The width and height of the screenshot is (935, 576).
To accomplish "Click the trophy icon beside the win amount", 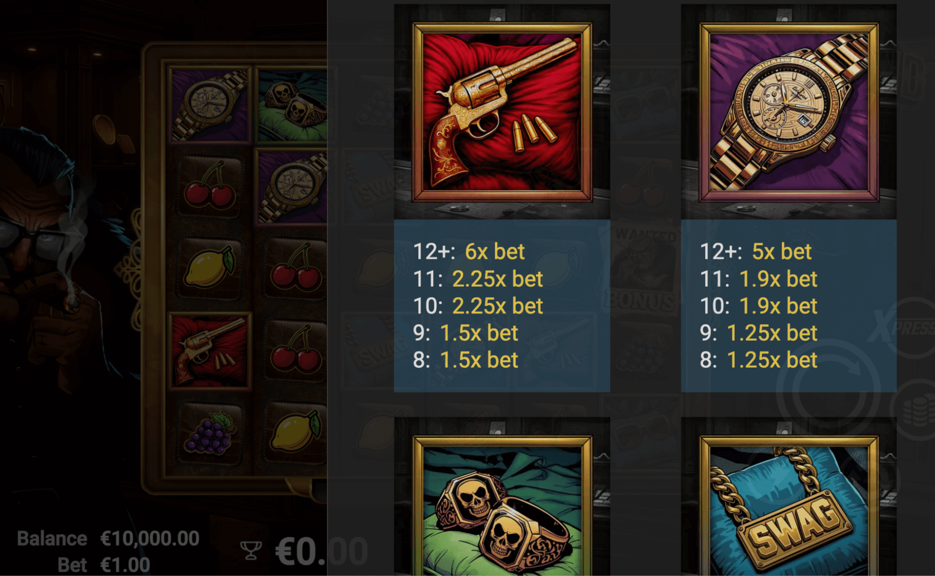I will coord(251,550).
